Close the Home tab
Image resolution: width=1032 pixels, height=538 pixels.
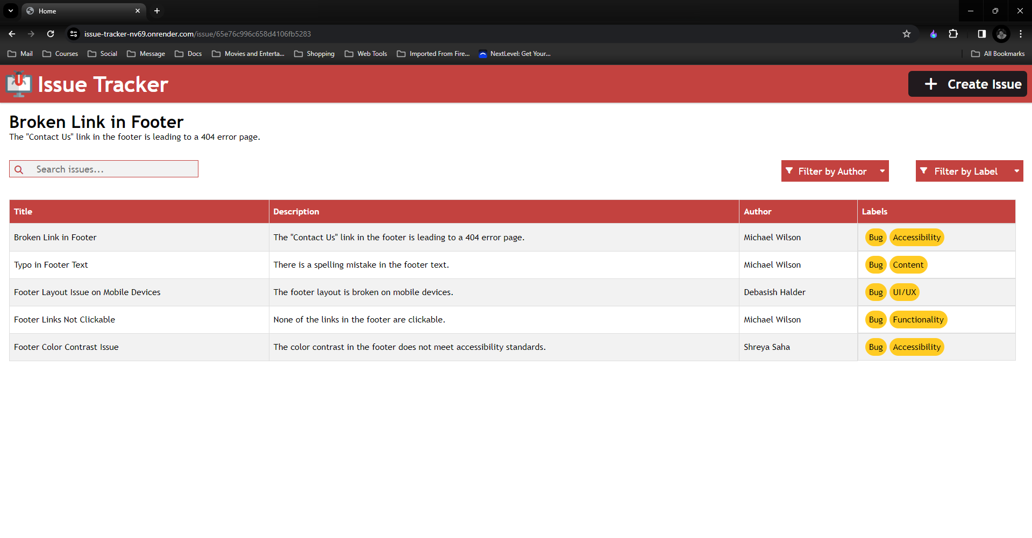pos(138,11)
